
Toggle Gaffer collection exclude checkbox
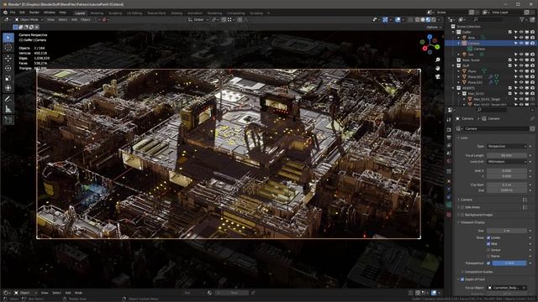pos(510,32)
